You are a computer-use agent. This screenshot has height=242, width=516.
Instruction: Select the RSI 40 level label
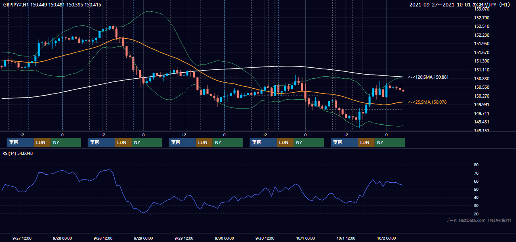476,197
